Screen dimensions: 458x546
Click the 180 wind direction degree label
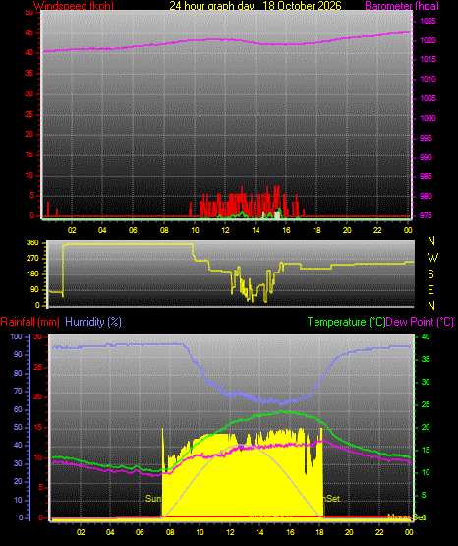point(33,274)
